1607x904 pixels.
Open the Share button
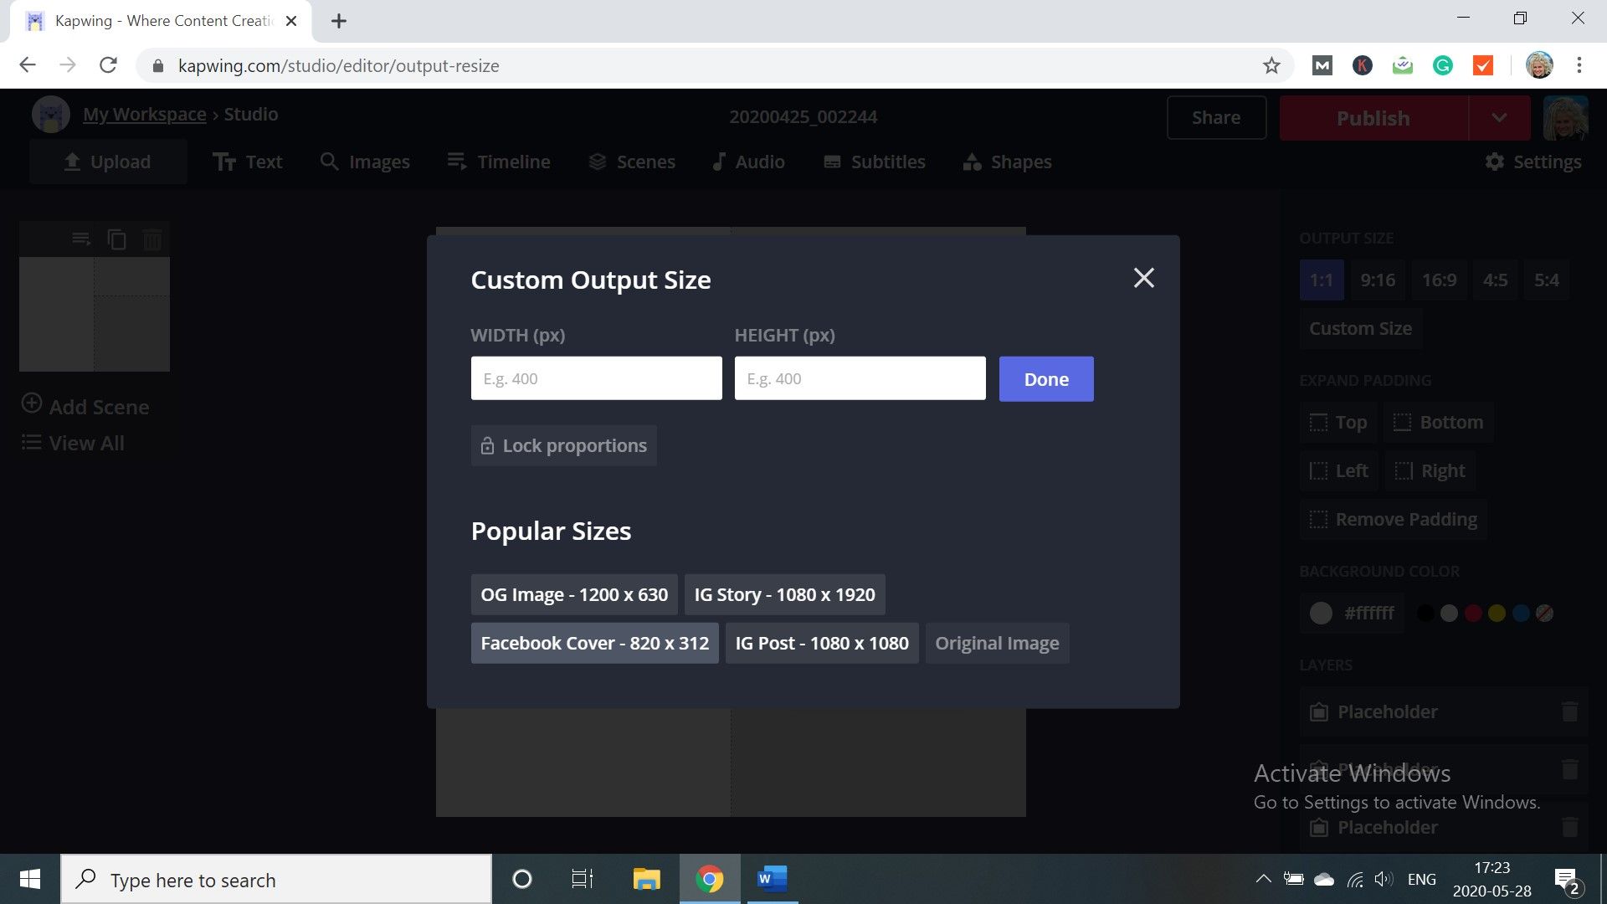[1215, 118]
